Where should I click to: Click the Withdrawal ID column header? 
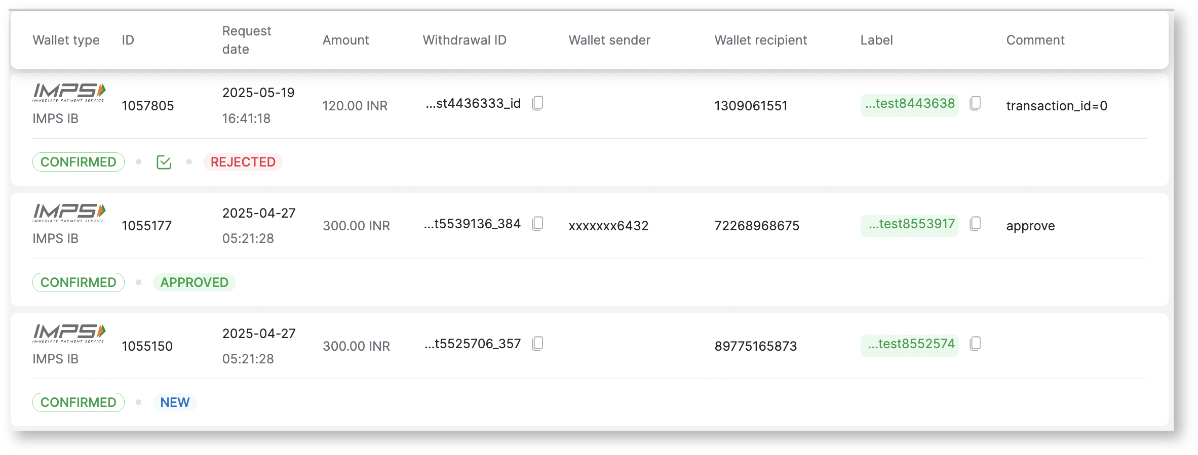pyautogui.click(x=465, y=40)
